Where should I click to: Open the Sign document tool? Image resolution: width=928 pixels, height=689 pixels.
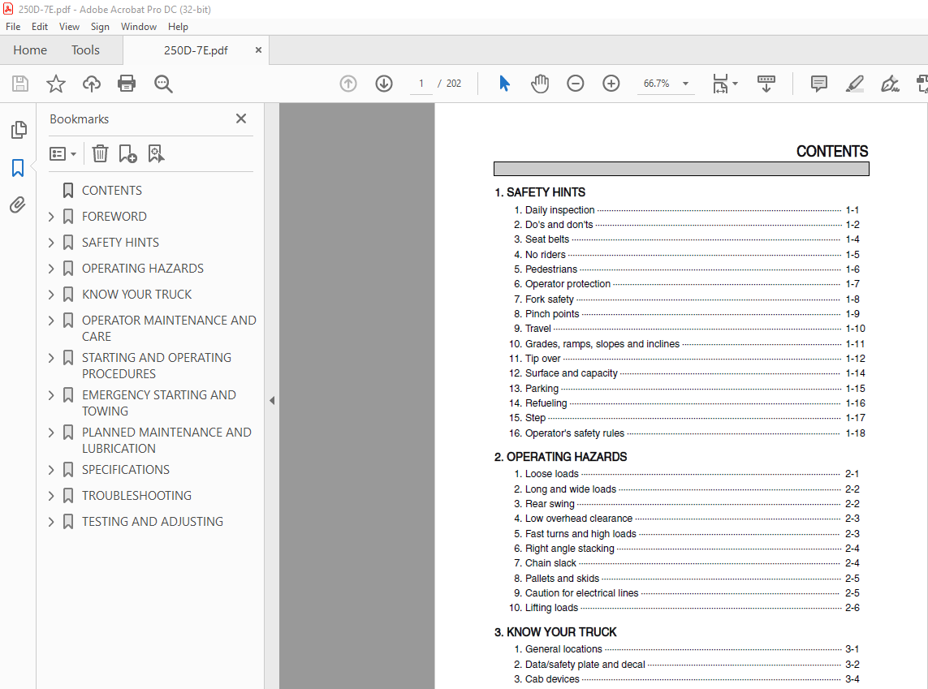click(x=890, y=84)
